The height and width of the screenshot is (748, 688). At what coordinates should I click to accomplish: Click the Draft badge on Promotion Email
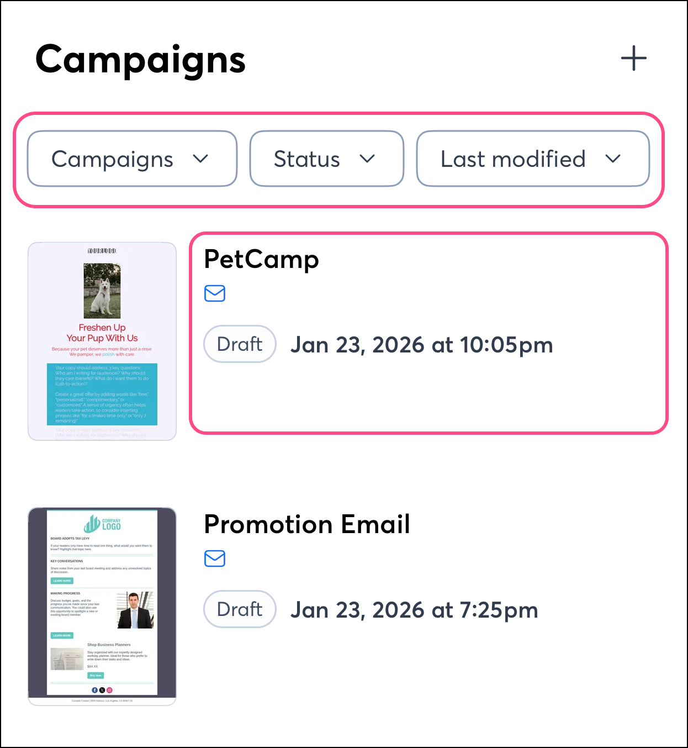point(240,609)
